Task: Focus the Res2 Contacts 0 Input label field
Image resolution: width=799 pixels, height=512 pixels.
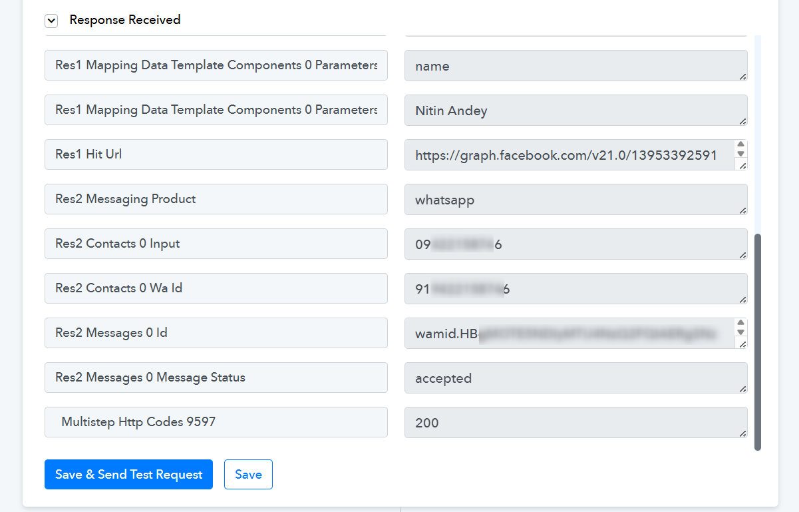Action: 216,244
